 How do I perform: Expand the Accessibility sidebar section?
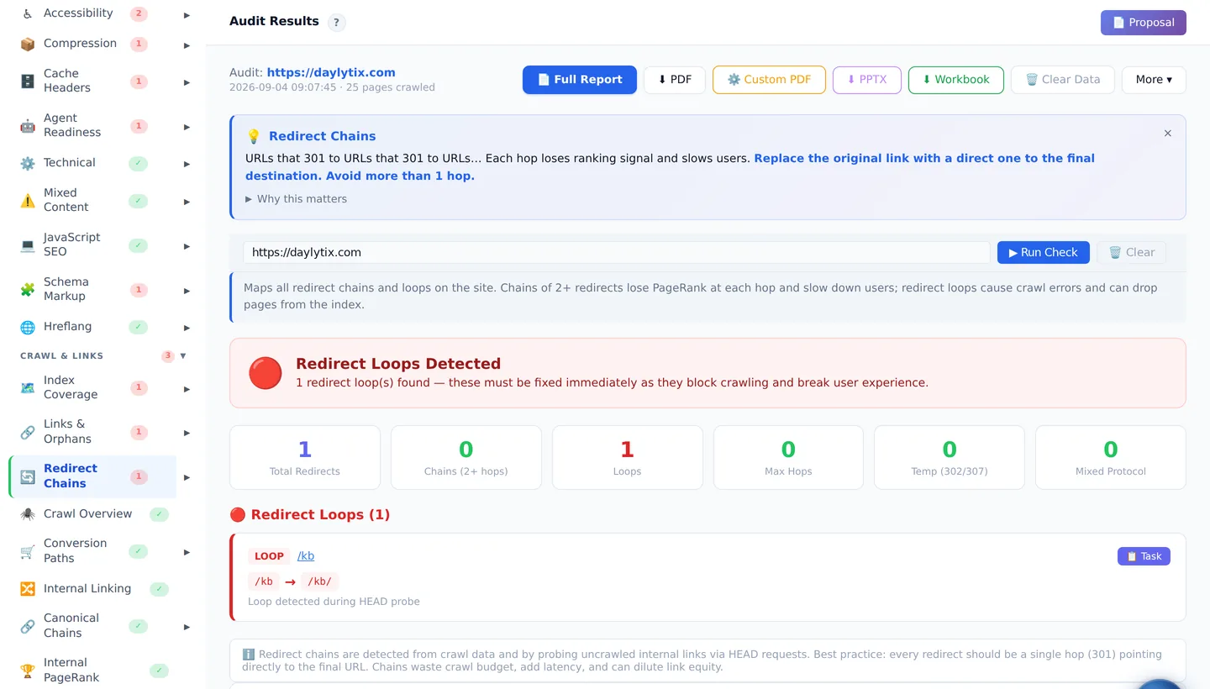pyautogui.click(x=187, y=15)
